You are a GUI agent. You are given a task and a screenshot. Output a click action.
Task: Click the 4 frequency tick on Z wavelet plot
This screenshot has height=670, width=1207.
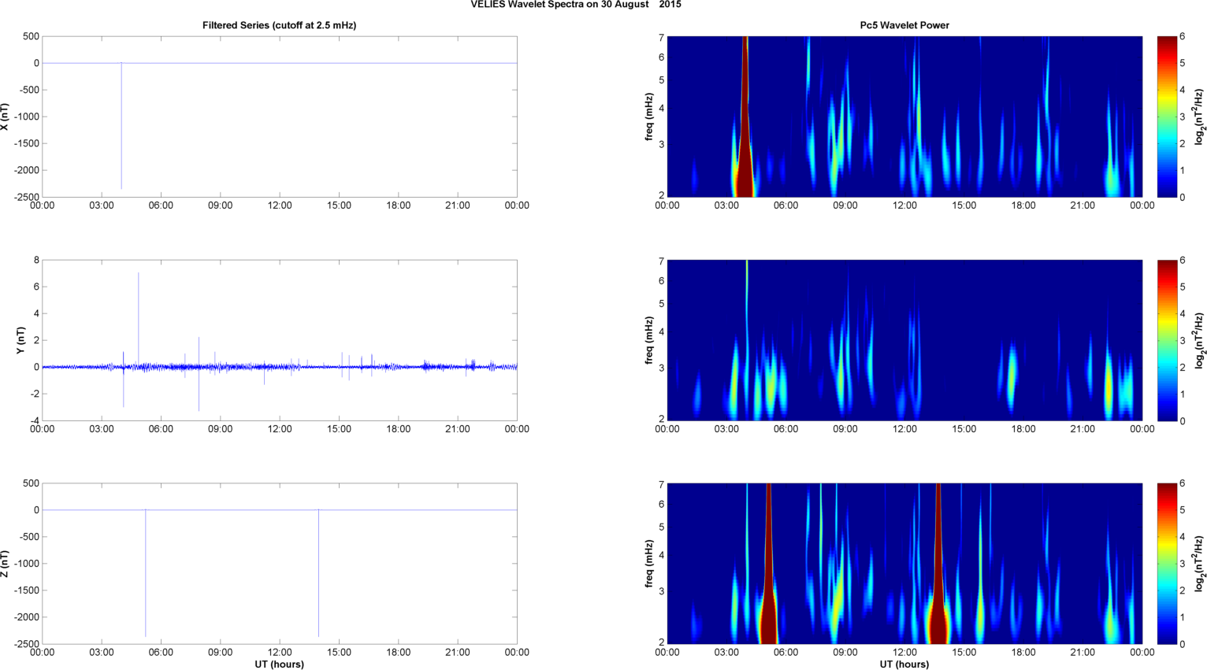pyautogui.click(x=662, y=555)
